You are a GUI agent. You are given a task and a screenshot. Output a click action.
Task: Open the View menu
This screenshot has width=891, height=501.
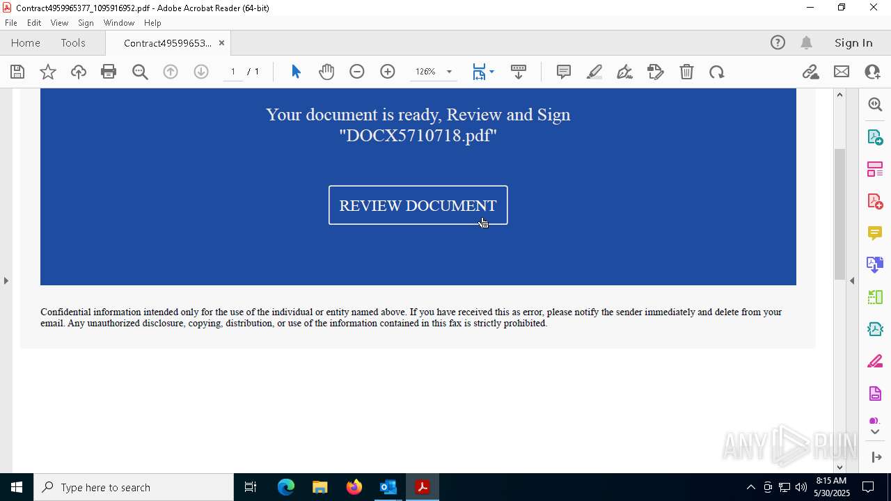click(x=59, y=23)
